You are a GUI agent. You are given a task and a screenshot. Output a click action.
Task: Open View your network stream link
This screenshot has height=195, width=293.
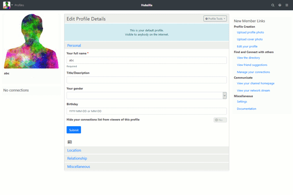[x=253, y=91]
